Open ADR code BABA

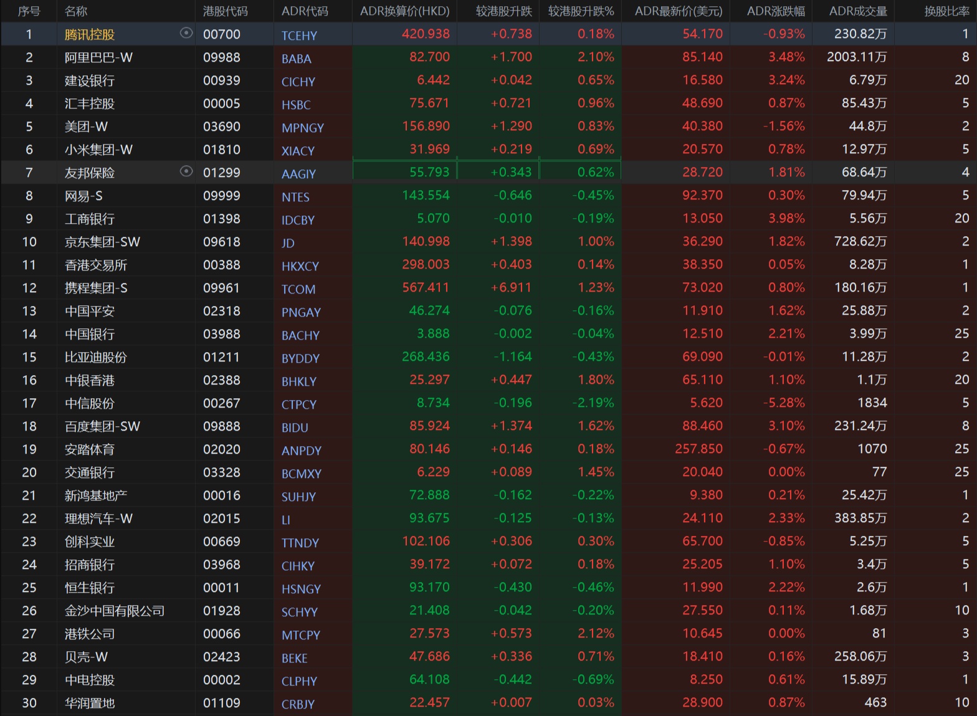(x=296, y=59)
